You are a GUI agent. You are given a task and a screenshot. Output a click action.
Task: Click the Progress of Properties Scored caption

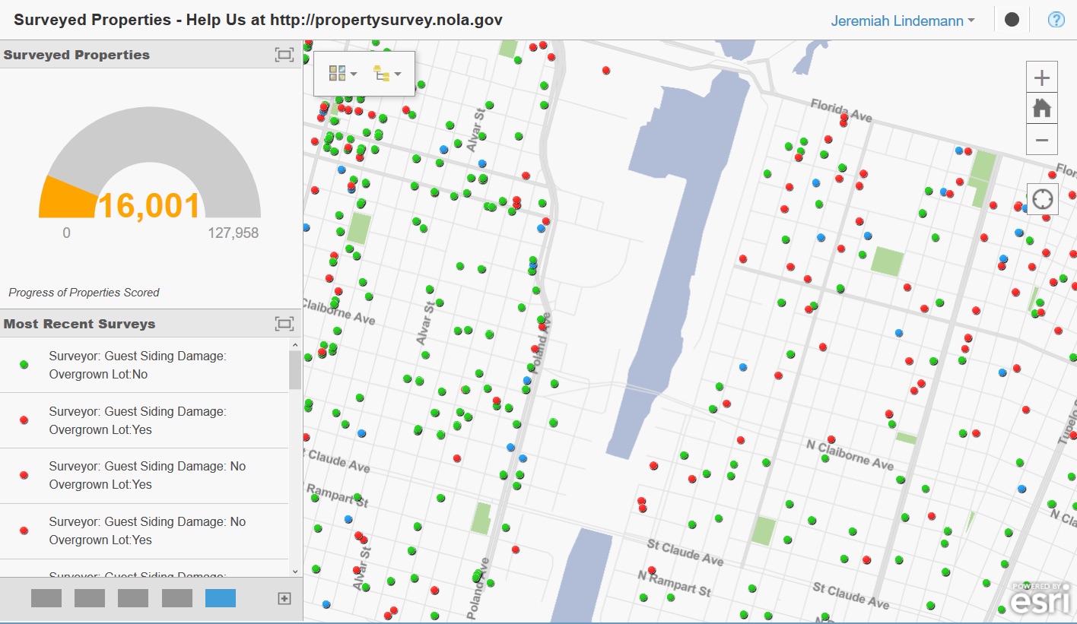coord(84,293)
